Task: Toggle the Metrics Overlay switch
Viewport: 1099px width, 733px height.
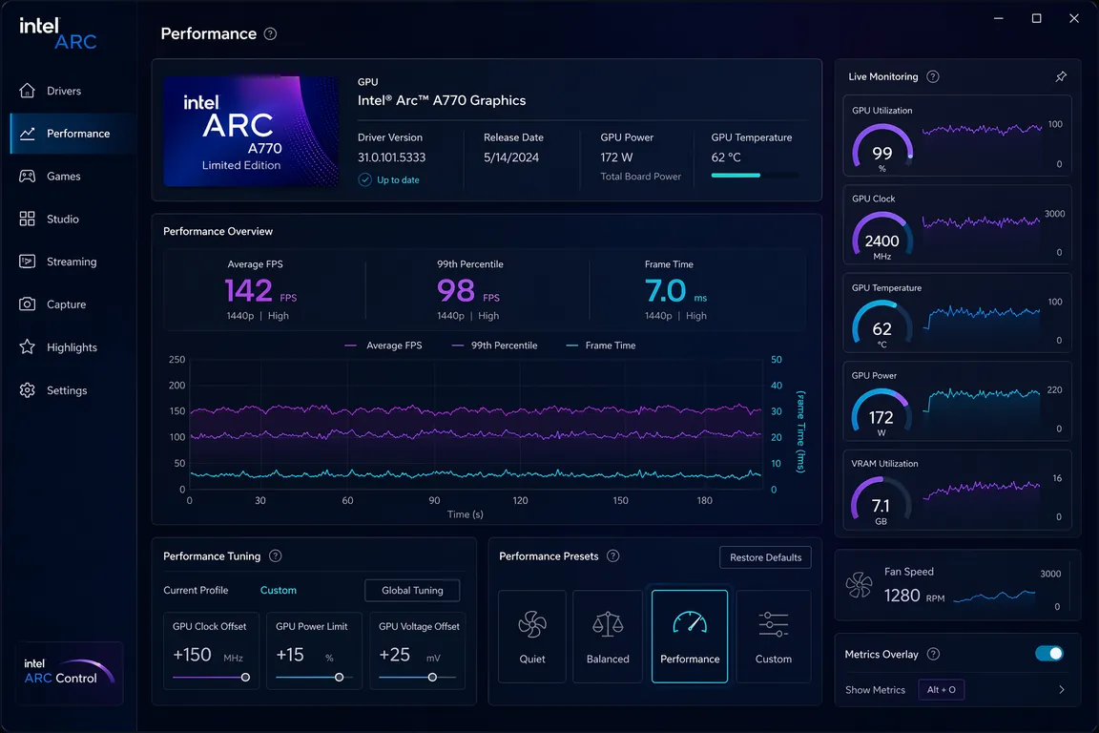Action: [1049, 654]
